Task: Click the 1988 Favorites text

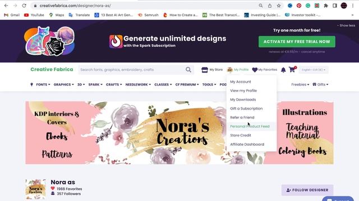Action: [x=69, y=189]
